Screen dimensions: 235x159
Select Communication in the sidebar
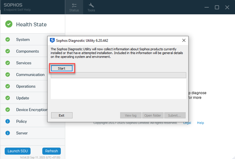pyautogui.click(x=30, y=75)
